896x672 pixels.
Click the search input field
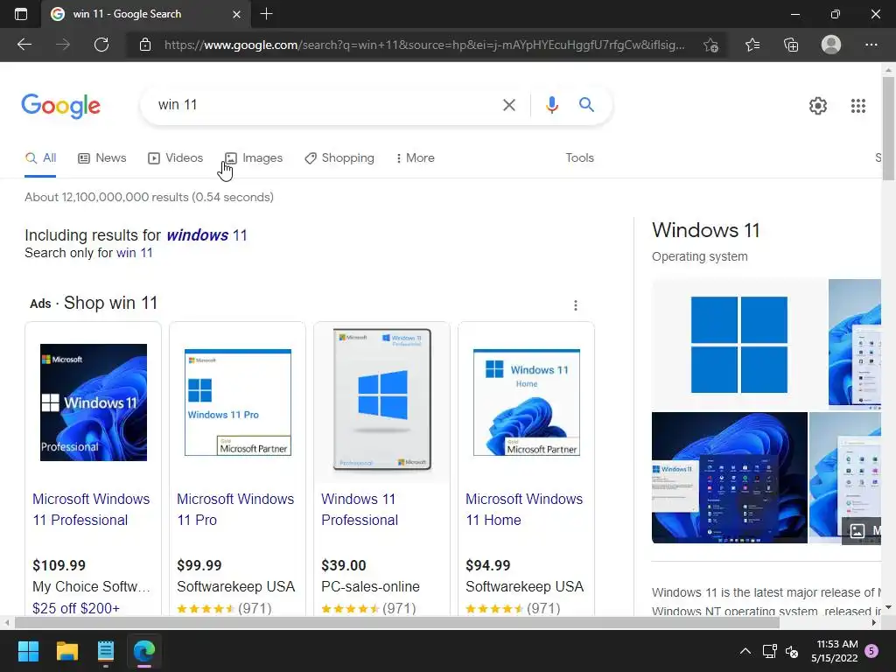click(x=320, y=105)
